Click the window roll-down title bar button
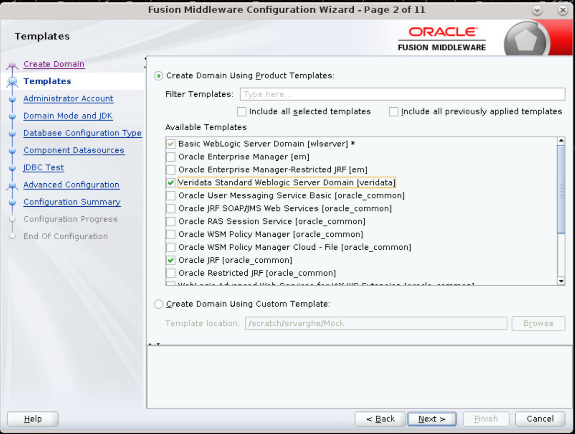575x434 pixels. pyautogui.click(x=537, y=11)
